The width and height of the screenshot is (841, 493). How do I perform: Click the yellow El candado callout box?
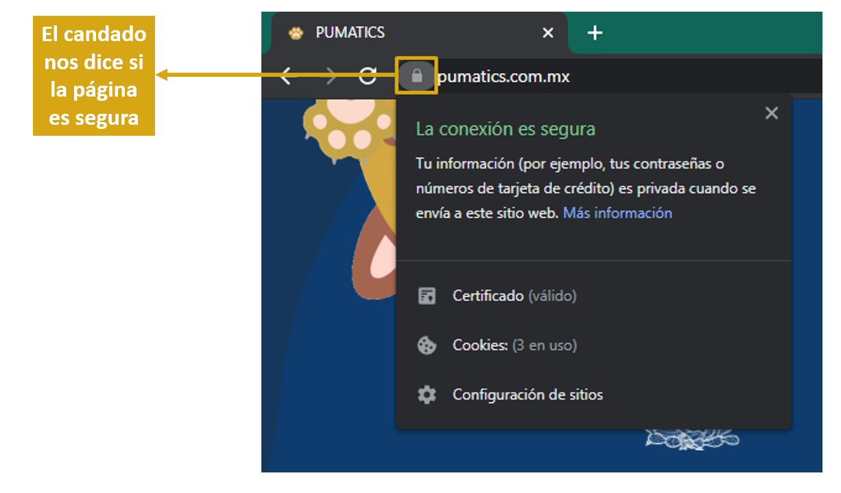[x=94, y=76]
